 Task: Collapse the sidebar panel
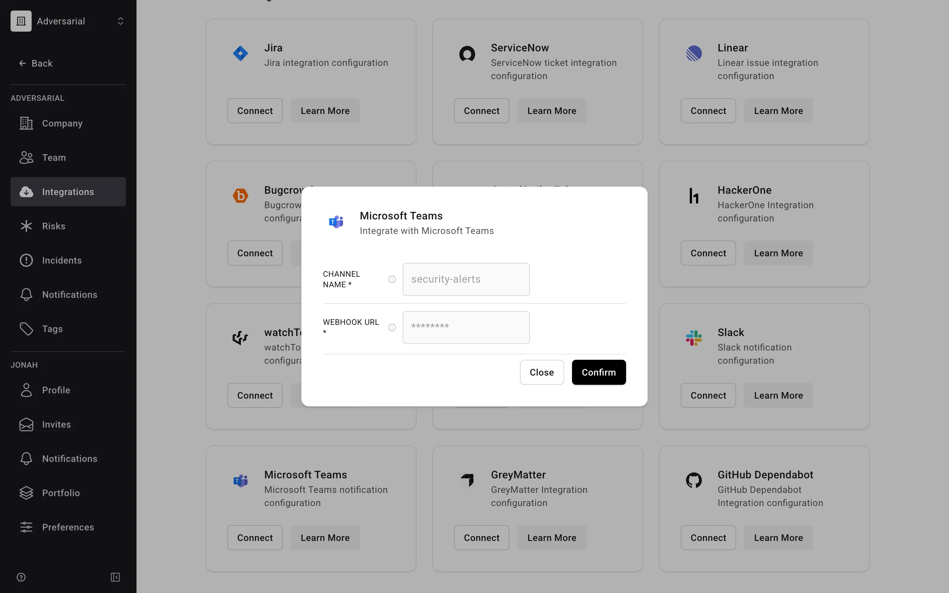(115, 577)
